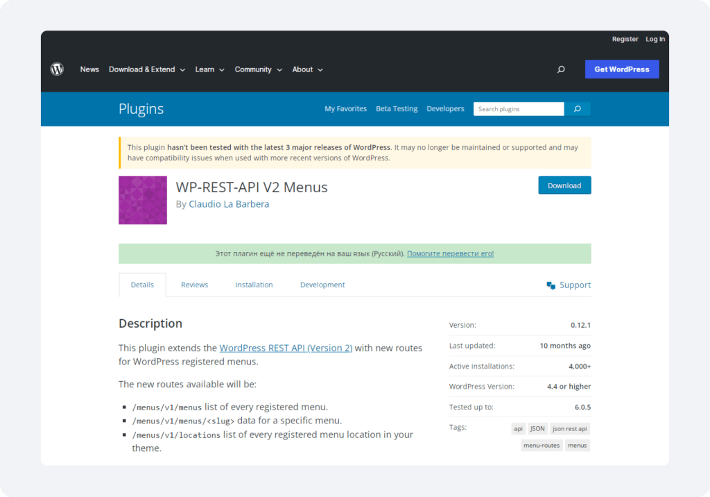Image resolution: width=710 pixels, height=497 pixels.
Task: Click the Log In link
Action: (655, 39)
